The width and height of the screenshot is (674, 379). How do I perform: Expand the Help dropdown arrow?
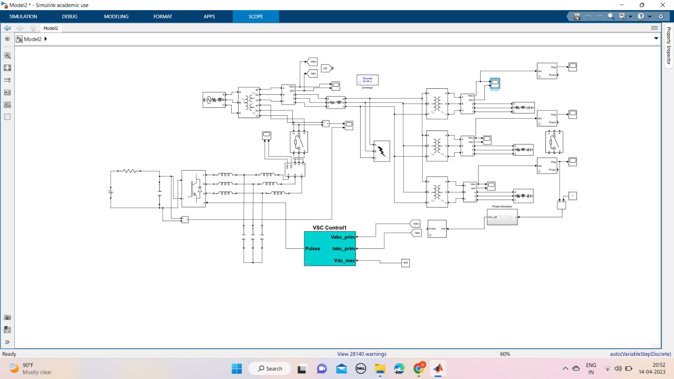click(650, 16)
